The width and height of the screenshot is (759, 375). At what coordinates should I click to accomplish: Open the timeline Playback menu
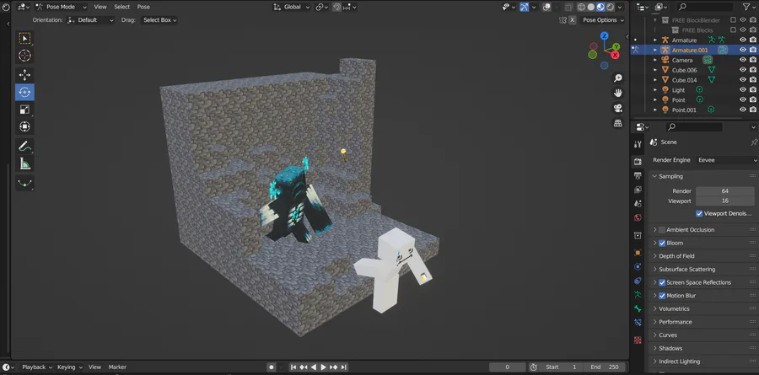coord(36,367)
